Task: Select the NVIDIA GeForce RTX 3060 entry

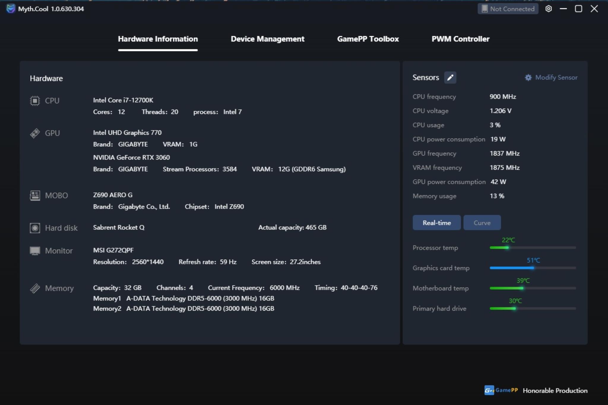Action: coord(132,158)
